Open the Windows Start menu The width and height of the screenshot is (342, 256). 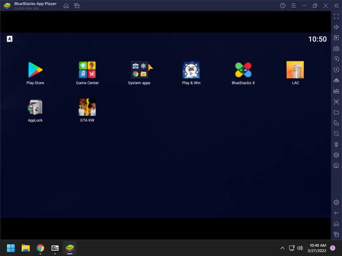coord(11,248)
